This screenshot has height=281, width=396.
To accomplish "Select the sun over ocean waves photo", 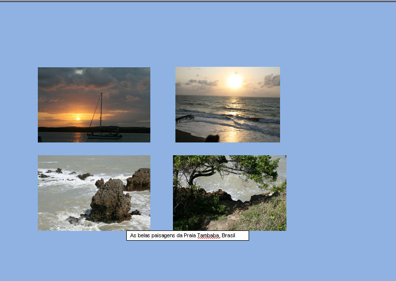I will pyautogui.click(x=227, y=105).
